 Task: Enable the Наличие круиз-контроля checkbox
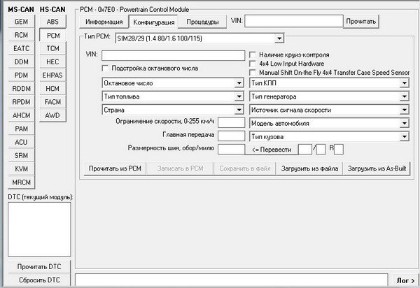point(253,55)
